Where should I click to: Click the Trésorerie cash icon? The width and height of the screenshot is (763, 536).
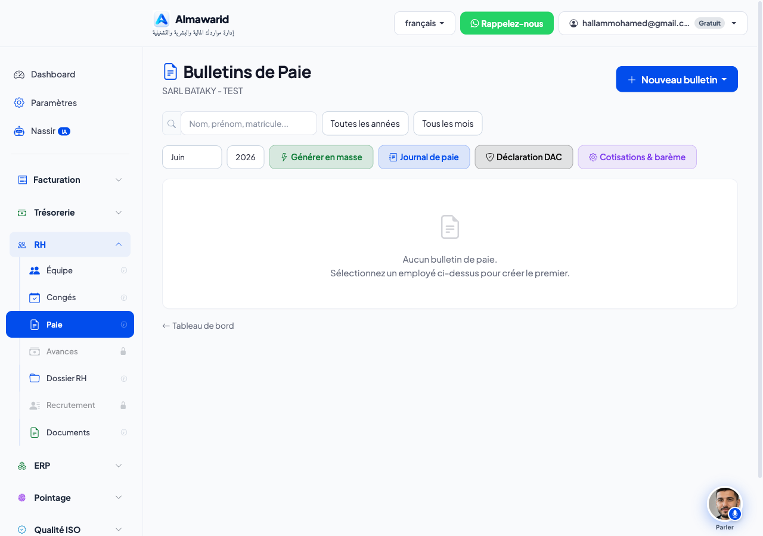pyautogui.click(x=22, y=213)
